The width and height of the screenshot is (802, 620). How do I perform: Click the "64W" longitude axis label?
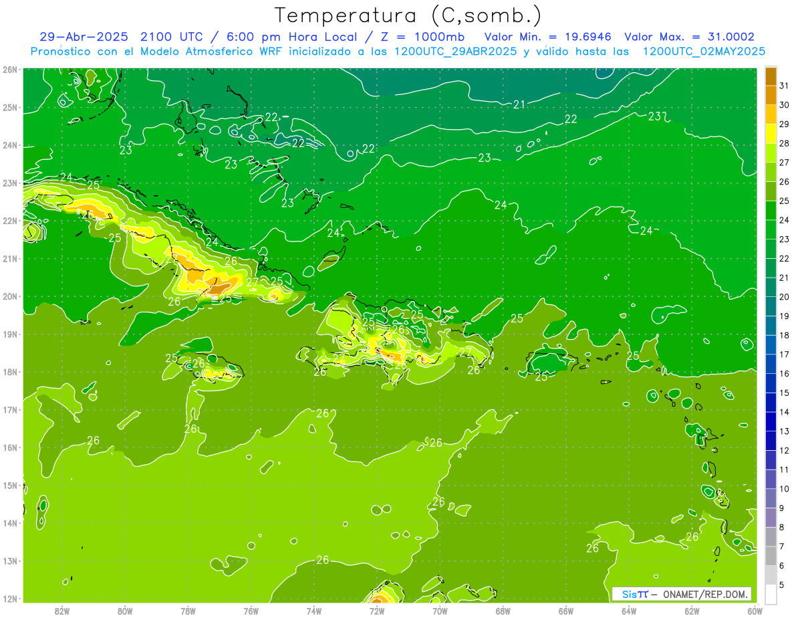click(629, 611)
